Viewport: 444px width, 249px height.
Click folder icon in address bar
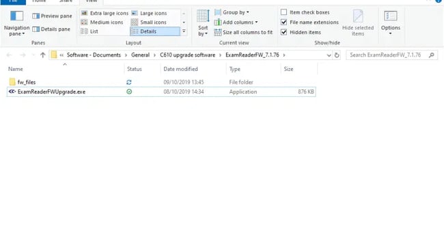click(x=54, y=55)
